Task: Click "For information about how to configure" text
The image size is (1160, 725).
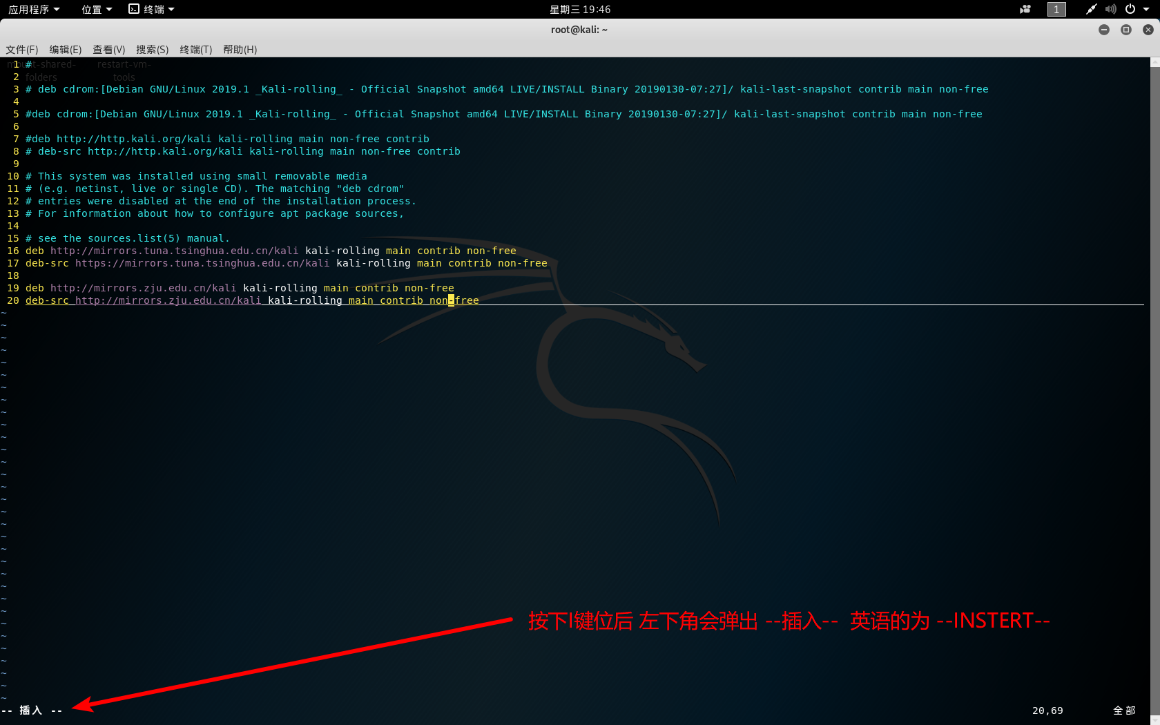Action: (156, 213)
